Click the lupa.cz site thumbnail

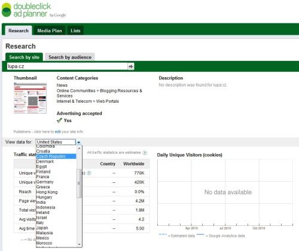point(30,98)
